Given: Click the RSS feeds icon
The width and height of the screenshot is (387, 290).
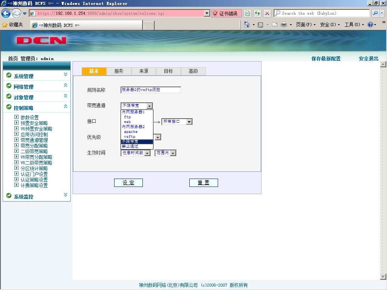Looking at the screenshot, I should click(260, 25).
